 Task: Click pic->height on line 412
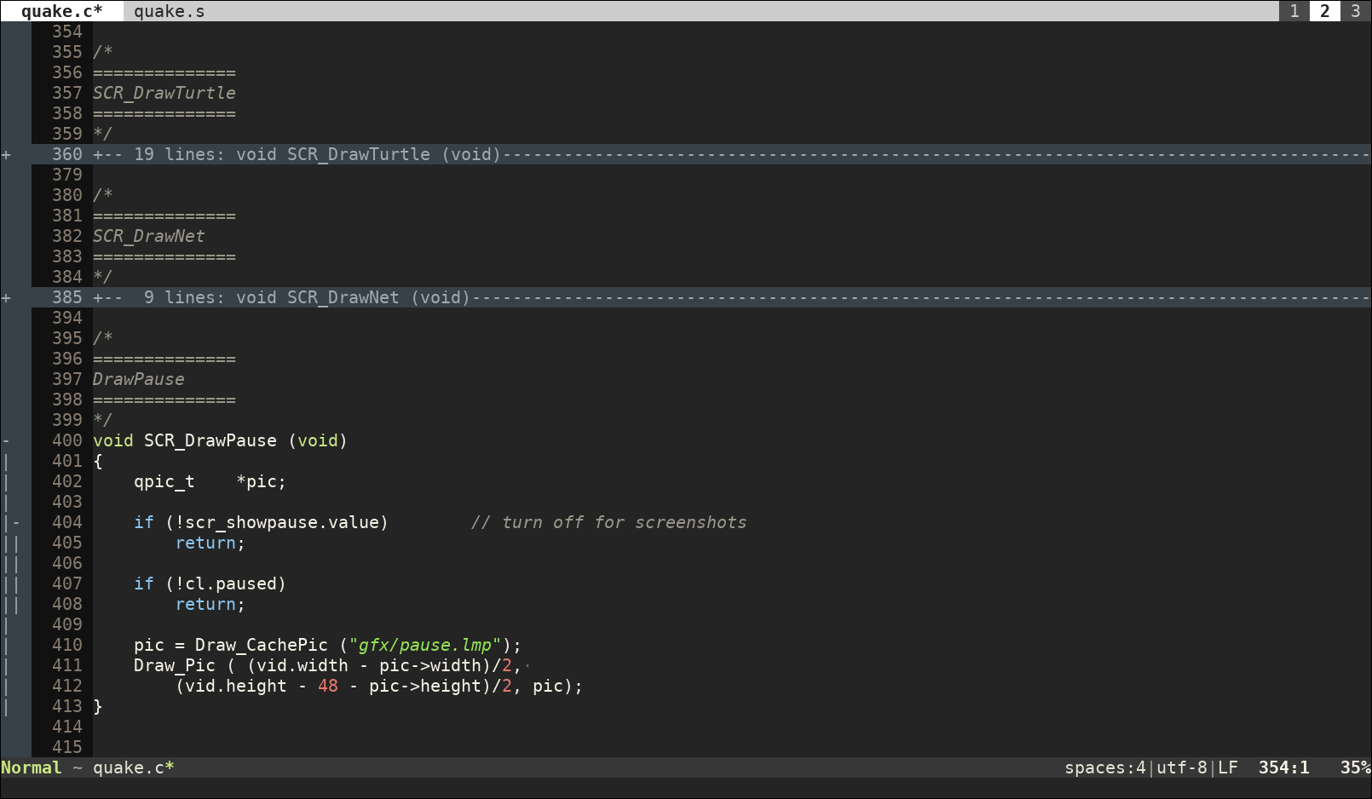tap(425, 686)
